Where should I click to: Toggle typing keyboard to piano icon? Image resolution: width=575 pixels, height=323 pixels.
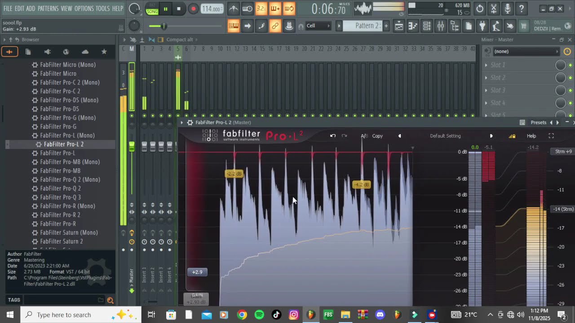click(x=234, y=26)
